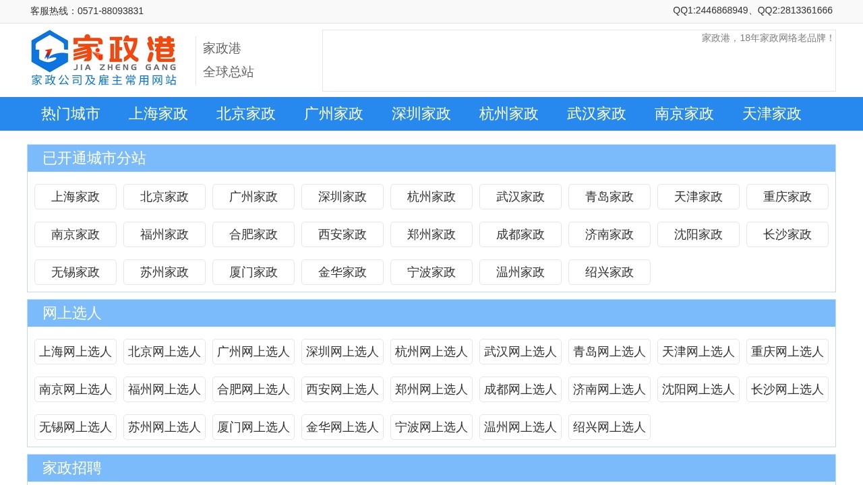The height and width of the screenshot is (485, 863).
Task: Open 重庆网上选人 link
Action: pos(787,352)
